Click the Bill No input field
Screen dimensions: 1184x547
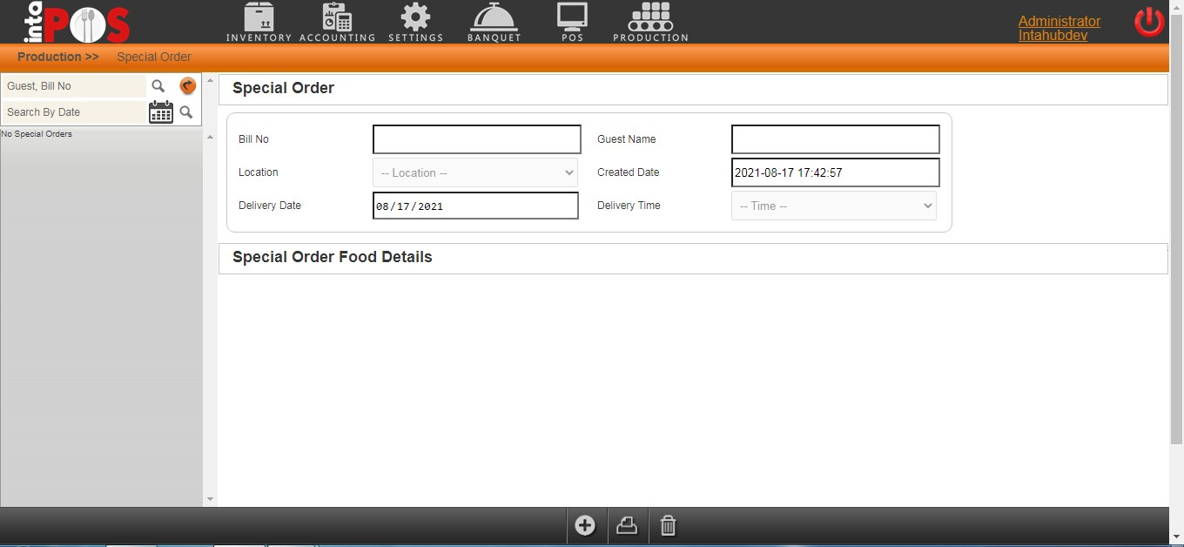coord(476,139)
